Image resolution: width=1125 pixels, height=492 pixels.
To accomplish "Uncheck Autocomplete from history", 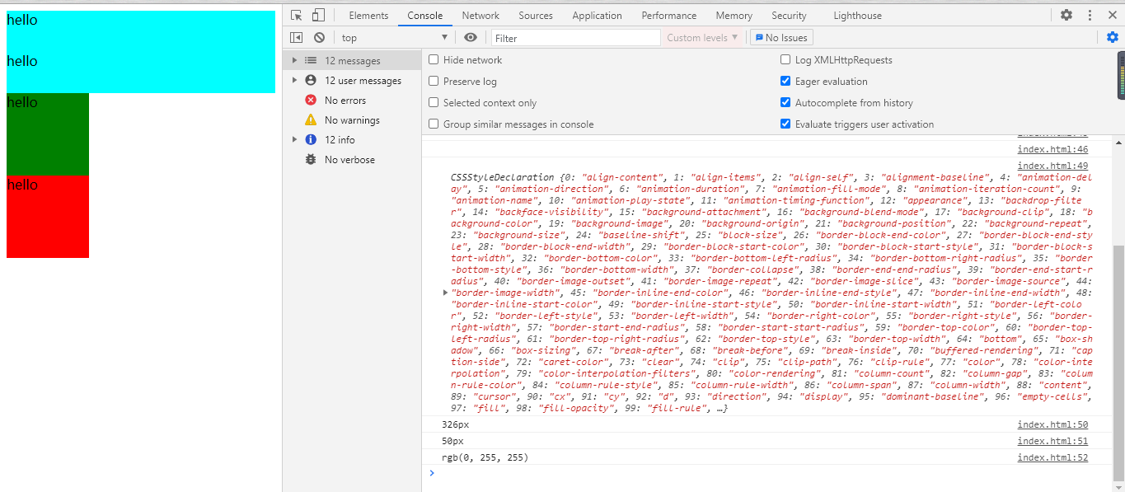I will 785,103.
